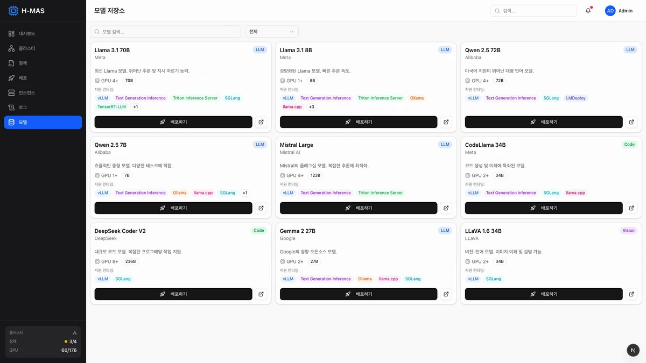Open 인스턴스 in the sidebar

(x=43, y=92)
